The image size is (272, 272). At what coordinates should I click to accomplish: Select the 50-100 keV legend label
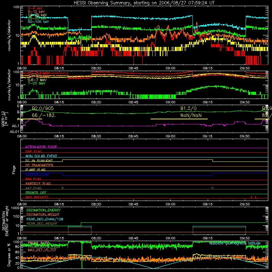click(x=38, y=22)
